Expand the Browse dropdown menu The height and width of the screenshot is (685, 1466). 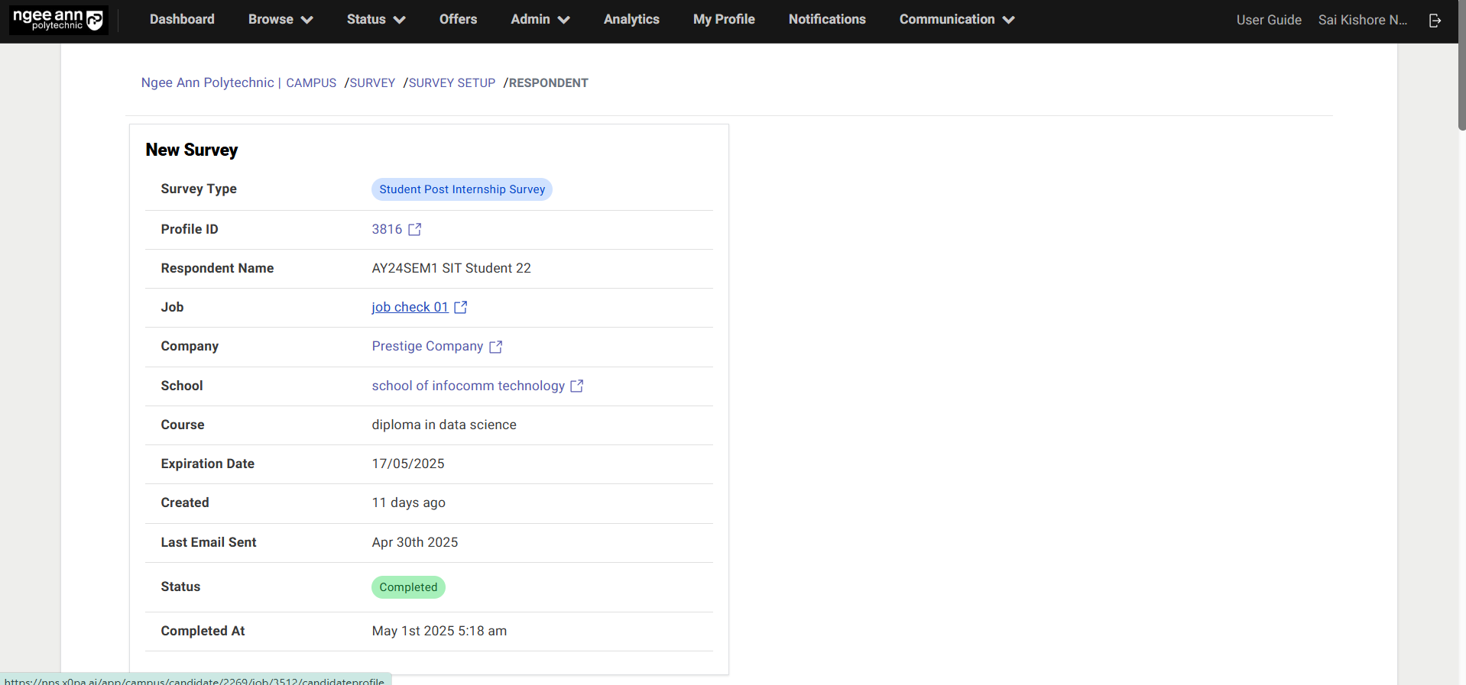(x=280, y=20)
